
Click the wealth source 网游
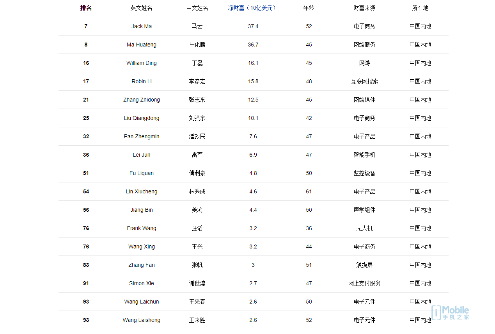[364, 63]
